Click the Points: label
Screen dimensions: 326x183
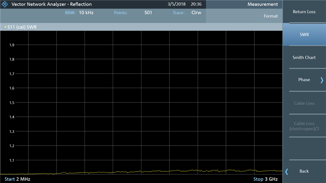coord(121,13)
